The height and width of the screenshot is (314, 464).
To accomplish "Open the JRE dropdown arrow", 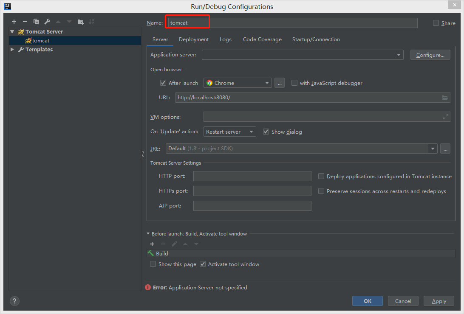I will pyautogui.click(x=433, y=149).
